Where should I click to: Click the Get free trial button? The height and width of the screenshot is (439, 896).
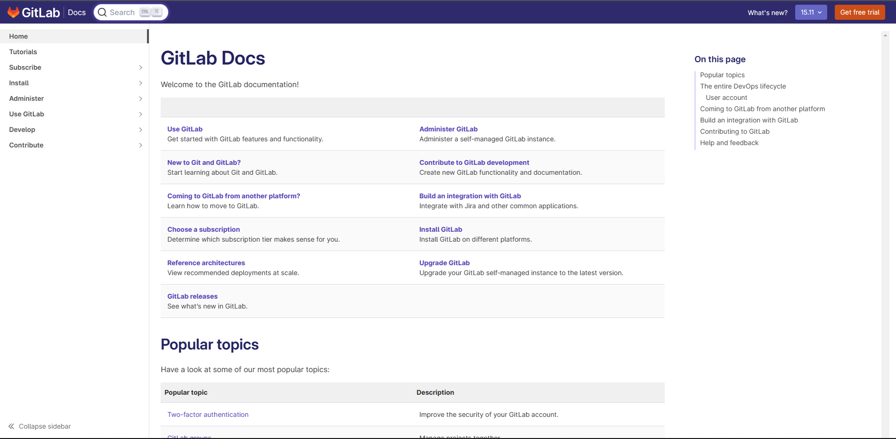point(860,12)
